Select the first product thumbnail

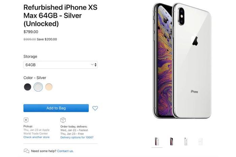(x=157, y=142)
